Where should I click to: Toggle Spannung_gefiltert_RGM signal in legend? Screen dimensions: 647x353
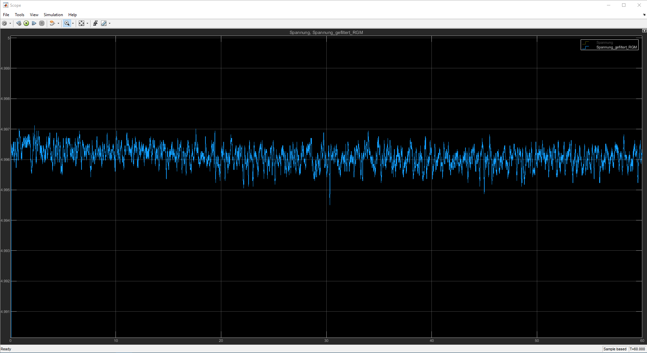pyautogui.click(x=616, y=47)
